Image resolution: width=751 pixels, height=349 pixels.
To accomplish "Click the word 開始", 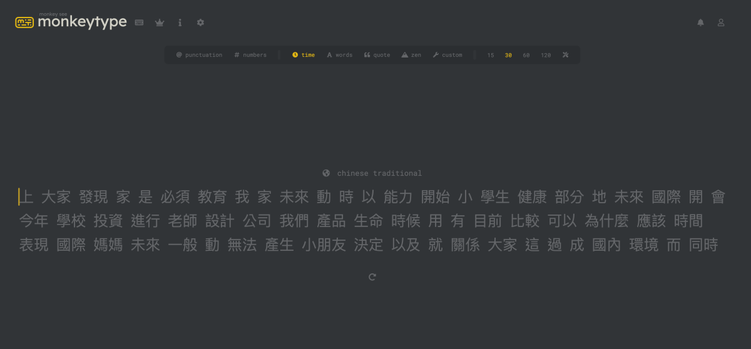I will point(436,197).
